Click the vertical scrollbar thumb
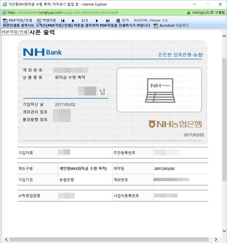 click(x=224, y=119)
